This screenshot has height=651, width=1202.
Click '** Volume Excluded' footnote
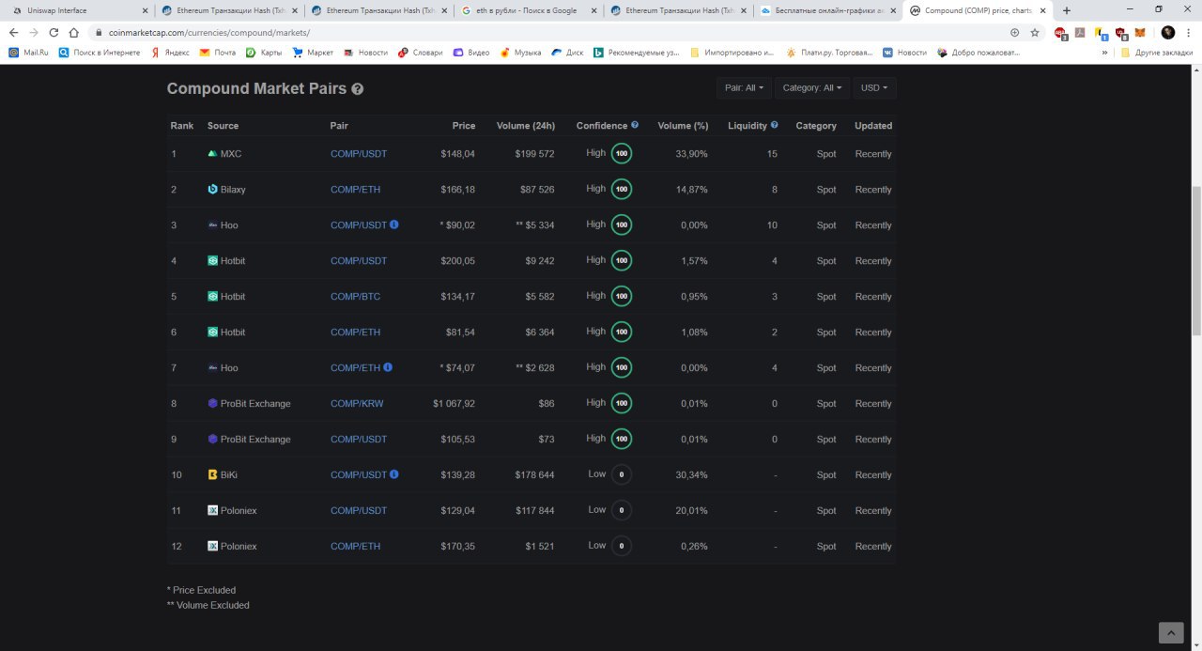(208, 605)
